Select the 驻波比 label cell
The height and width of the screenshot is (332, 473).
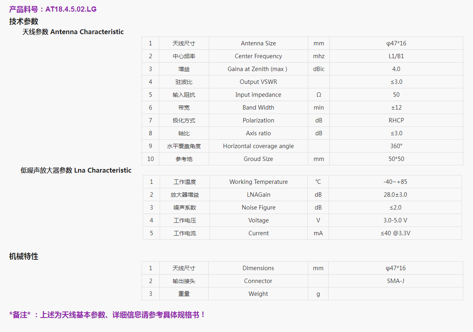184,82
